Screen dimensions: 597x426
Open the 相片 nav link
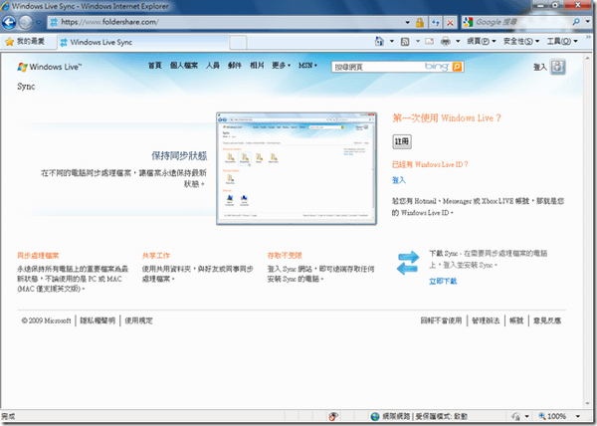coord(257,66)
